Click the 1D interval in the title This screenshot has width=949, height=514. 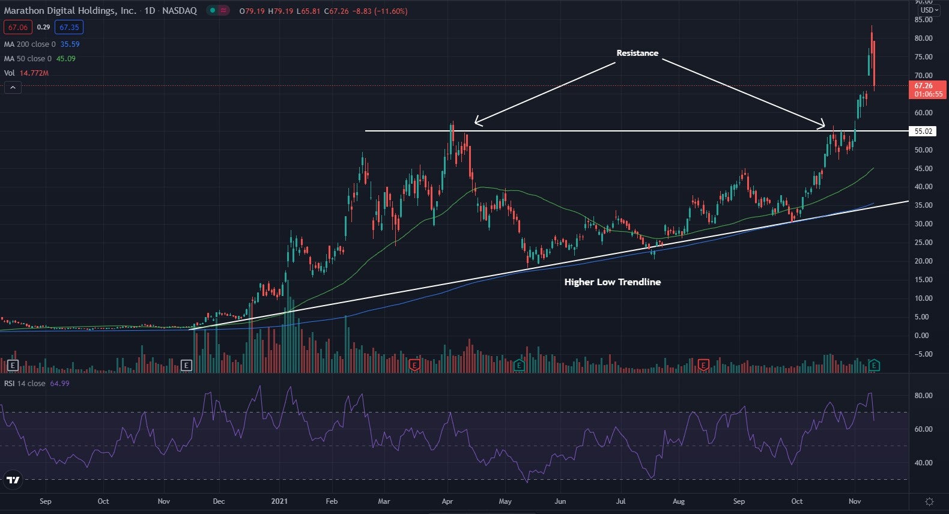150,11
